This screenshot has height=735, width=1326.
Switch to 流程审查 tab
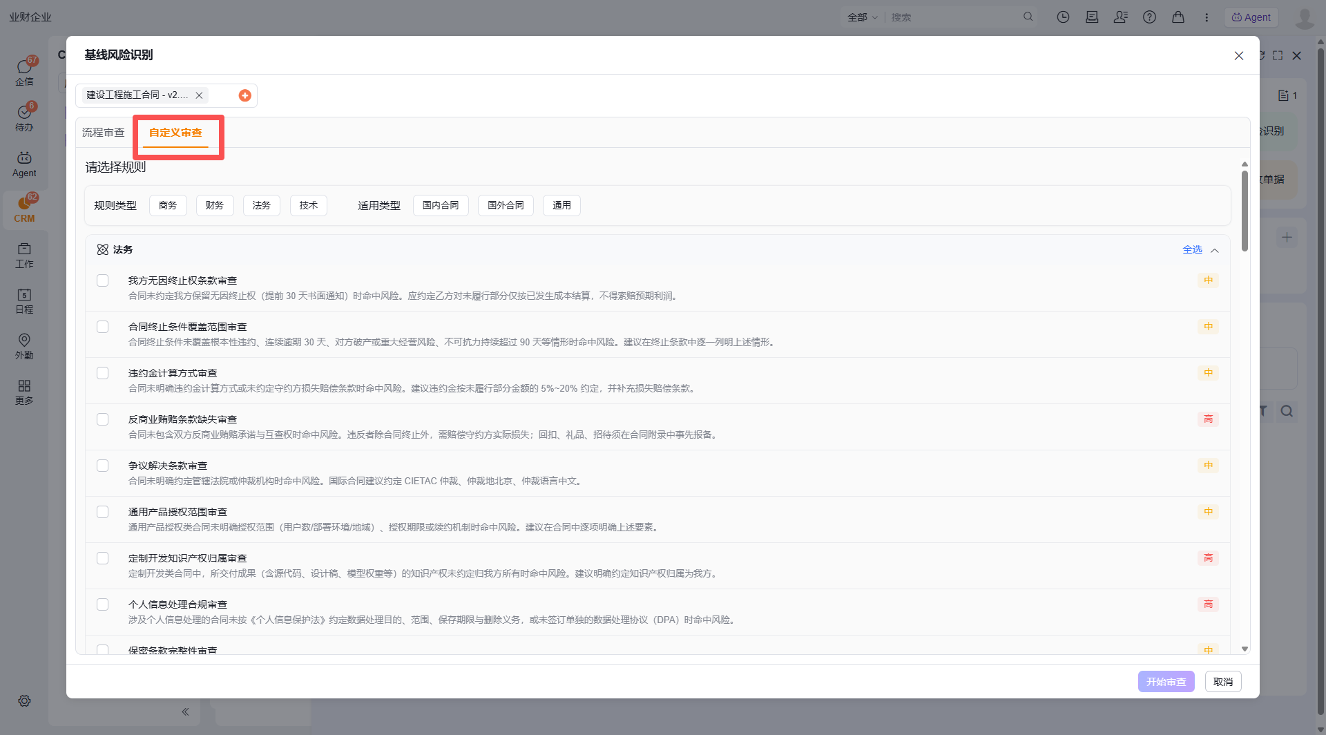(103, 133)
